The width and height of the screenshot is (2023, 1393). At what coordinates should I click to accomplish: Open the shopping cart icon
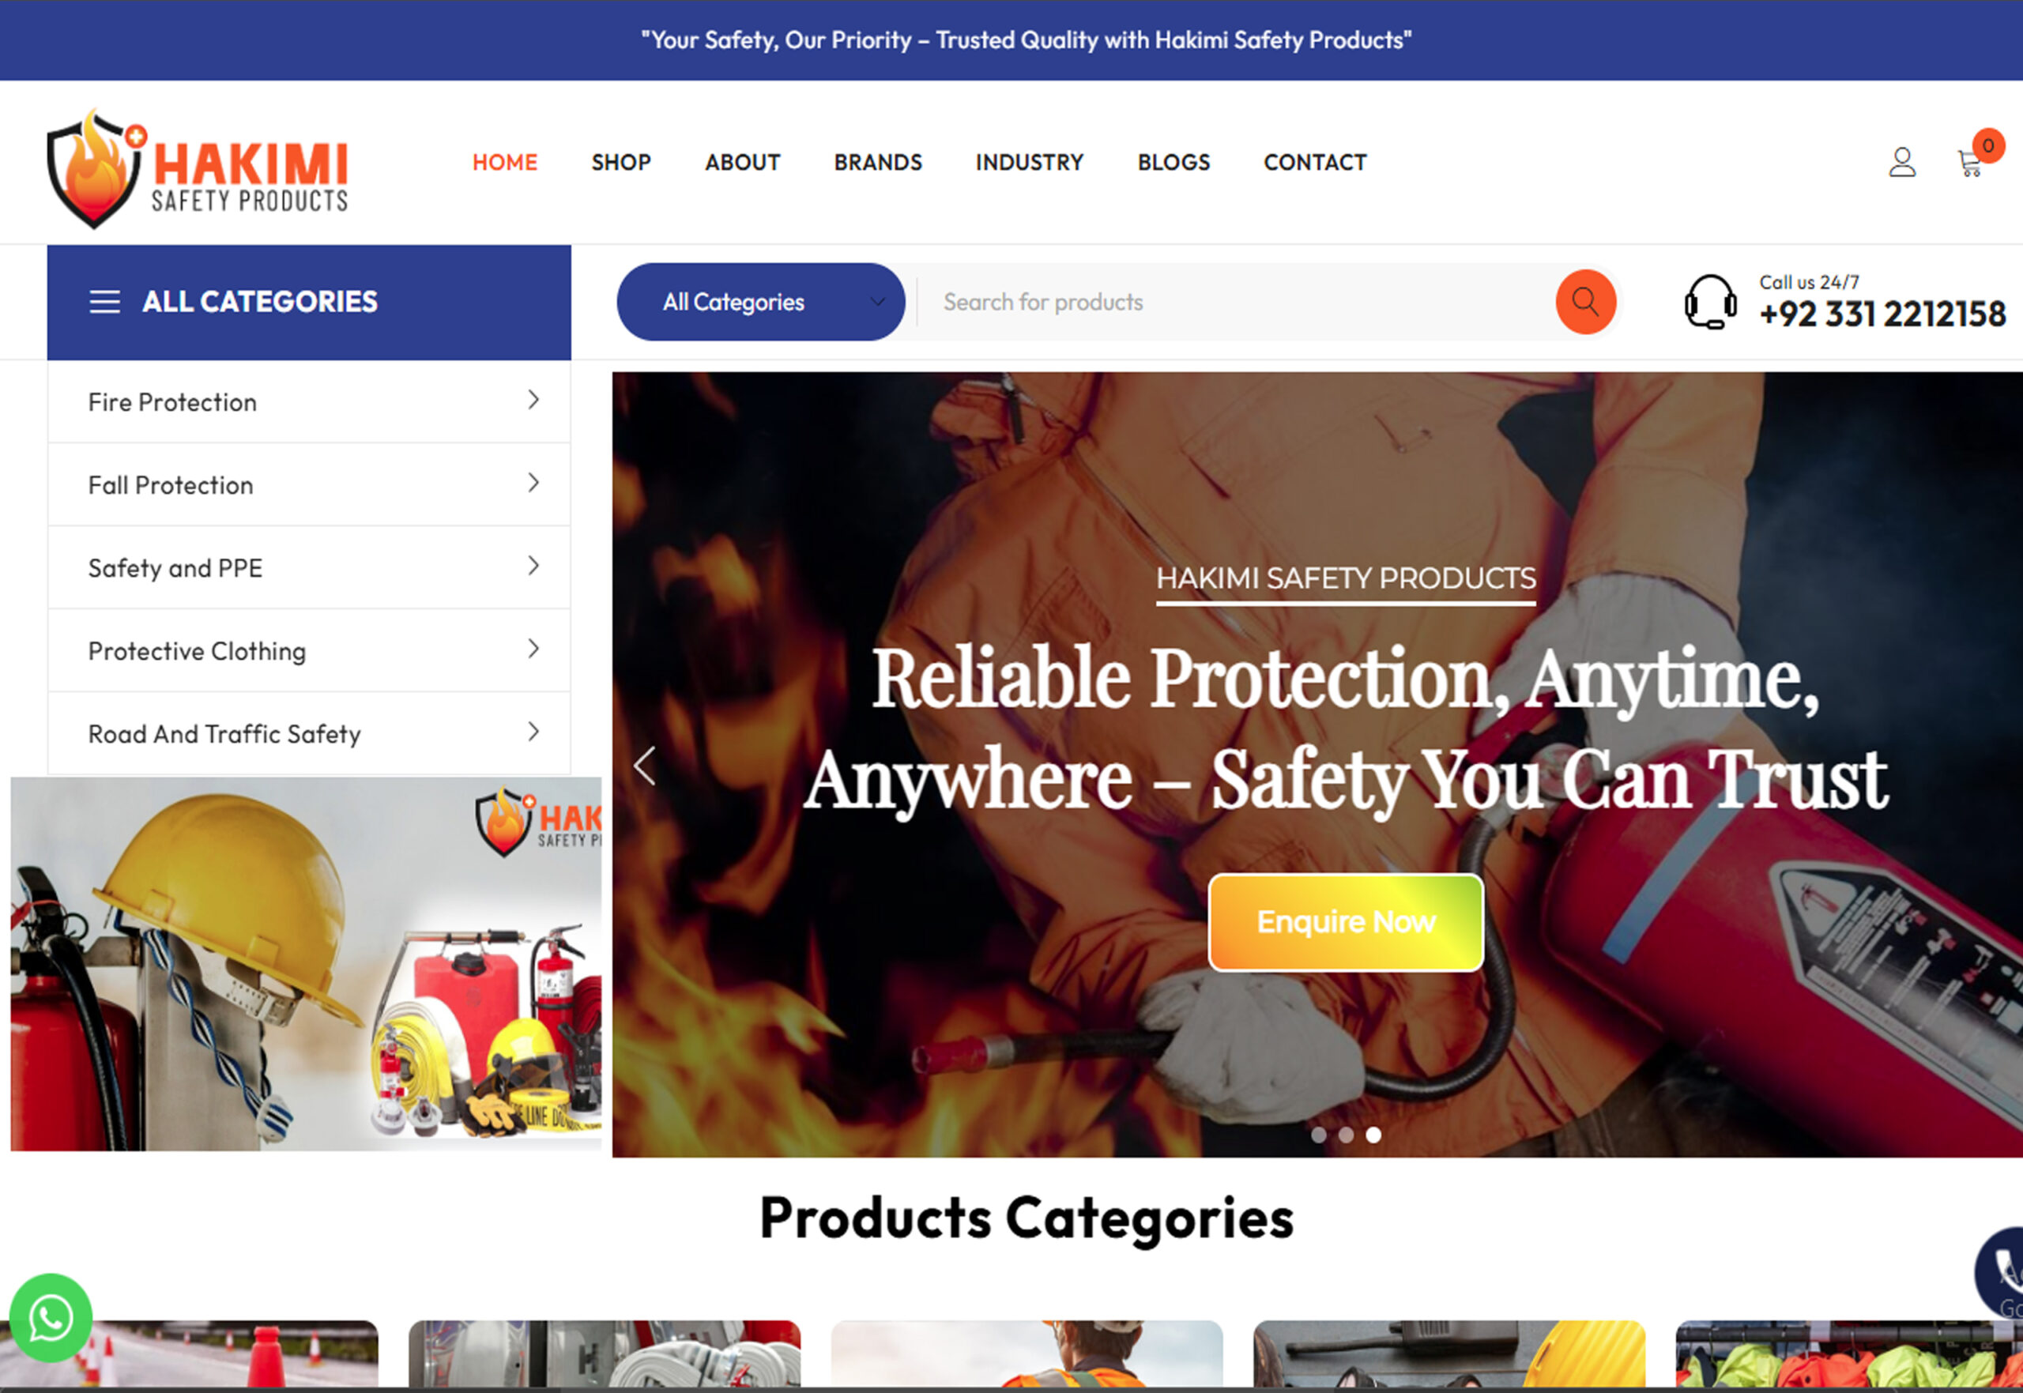(x=1969, y=164)
